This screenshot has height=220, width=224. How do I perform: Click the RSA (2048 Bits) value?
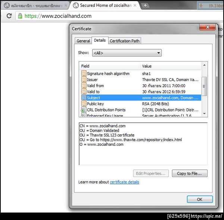click(155, 104)
